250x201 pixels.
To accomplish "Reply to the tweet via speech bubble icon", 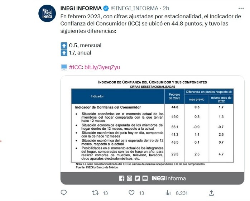I will [64, 193].
